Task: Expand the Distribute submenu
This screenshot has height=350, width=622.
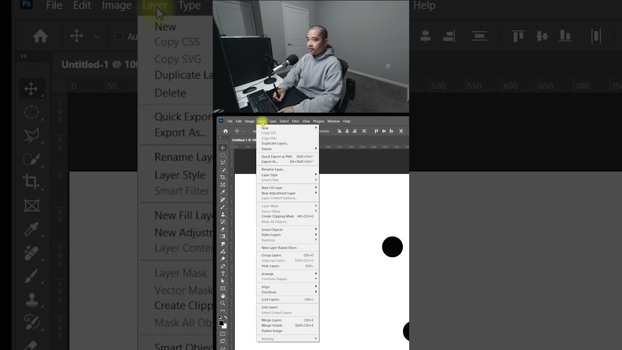Action: click(316, 292)
